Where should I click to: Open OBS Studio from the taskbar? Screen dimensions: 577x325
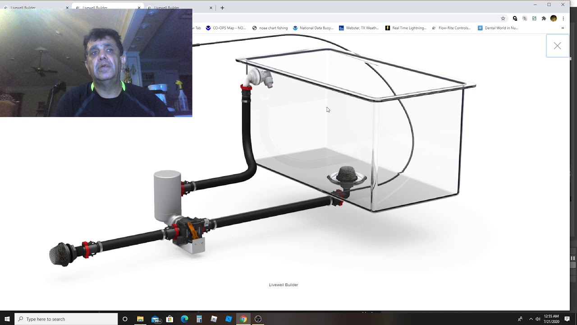[258, 319]
